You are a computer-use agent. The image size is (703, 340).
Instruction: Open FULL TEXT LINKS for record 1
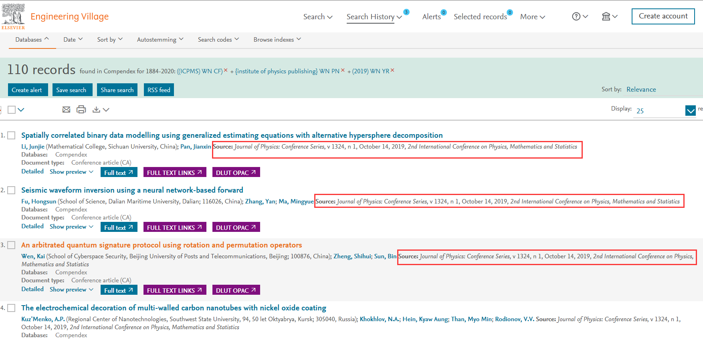pos(175,172)
